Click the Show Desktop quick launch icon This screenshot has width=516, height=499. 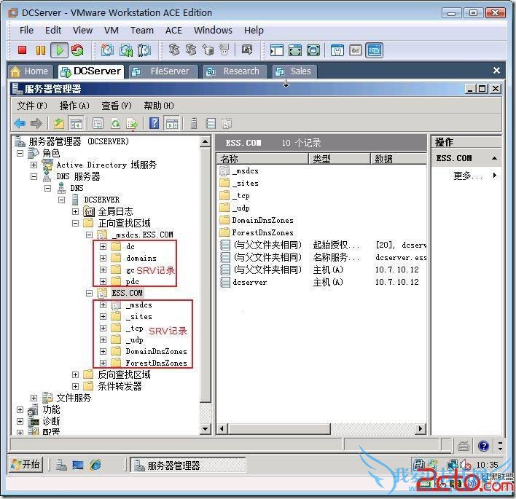(78, 465)
